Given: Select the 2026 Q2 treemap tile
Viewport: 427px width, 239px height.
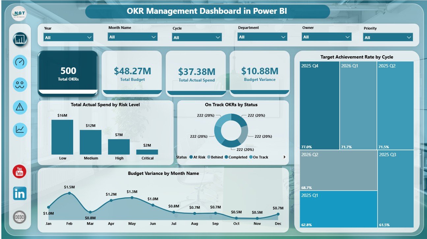Looking at the screenshot, I should pos(339,170).
